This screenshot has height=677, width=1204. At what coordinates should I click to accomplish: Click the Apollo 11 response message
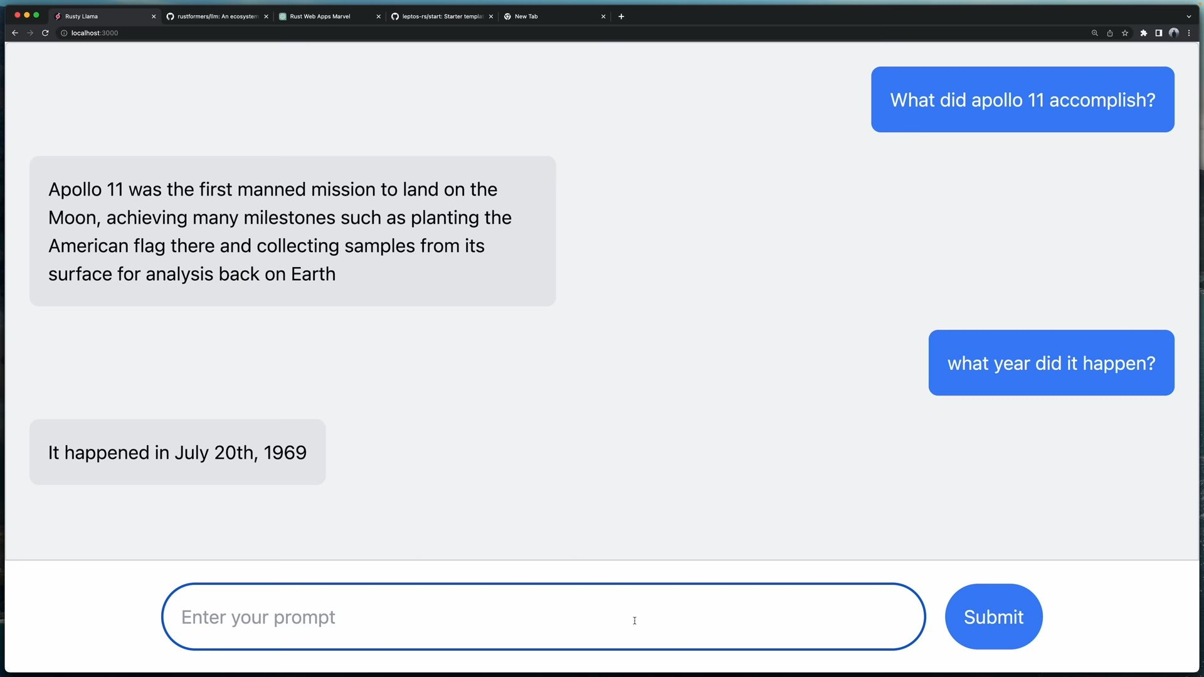coord(292,231)
